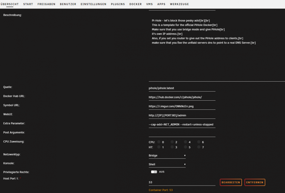Click the 'Symbol URL:' label
The image size is (285, 193).
[11, 105]
